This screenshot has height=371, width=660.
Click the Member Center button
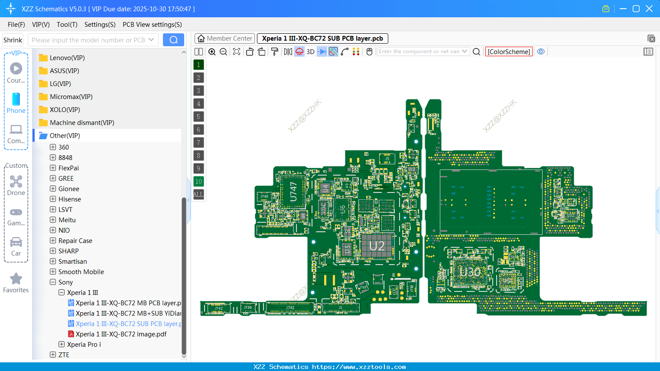pyautogui.click(x=224, y=38)
